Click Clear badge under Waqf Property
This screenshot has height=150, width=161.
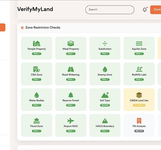(71, 54)
